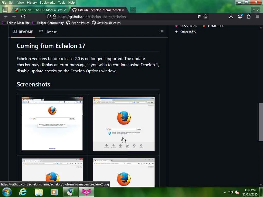Open the File menu
Viewport: 263px width, 197px height.
click(4, 3)
